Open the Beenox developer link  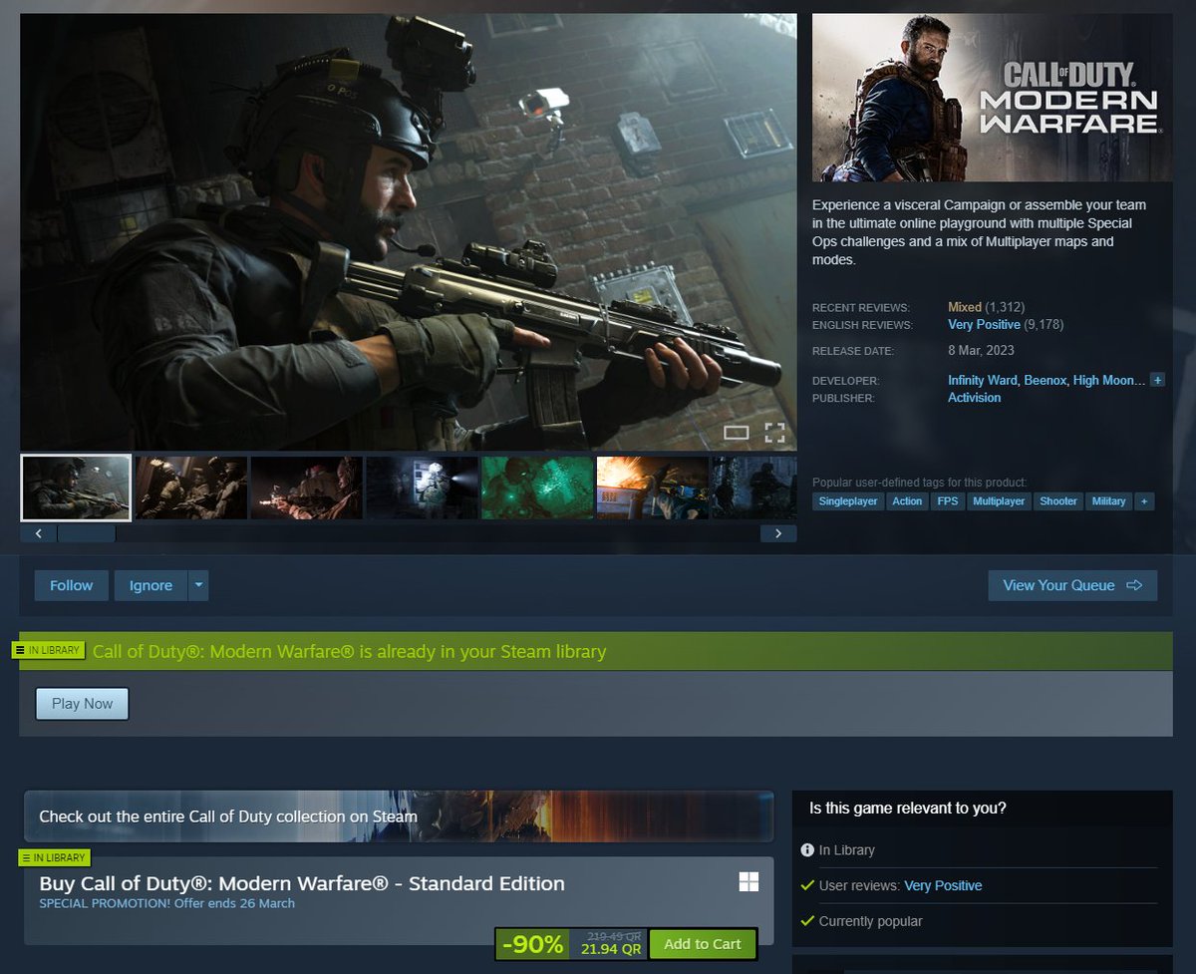pos(1044,381)
